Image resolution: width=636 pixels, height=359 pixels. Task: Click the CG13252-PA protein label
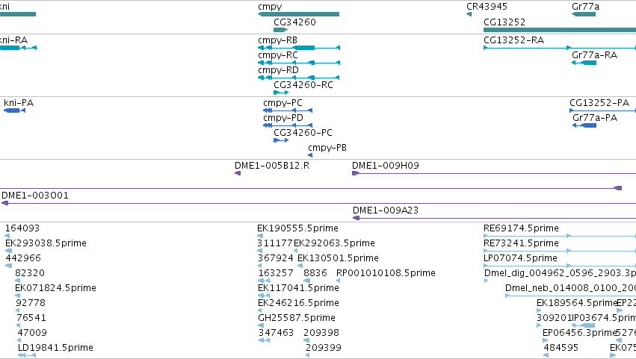(599, 103)
